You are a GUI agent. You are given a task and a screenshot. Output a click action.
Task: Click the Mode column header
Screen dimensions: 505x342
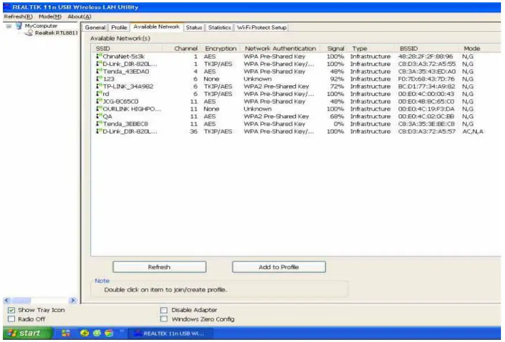pos(480,48)
